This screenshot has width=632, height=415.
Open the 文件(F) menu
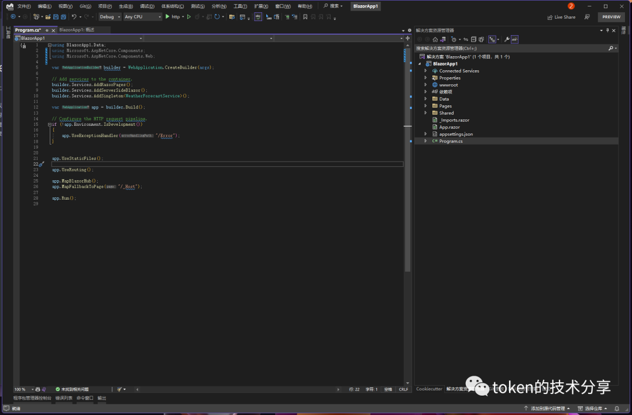(24, 6)
